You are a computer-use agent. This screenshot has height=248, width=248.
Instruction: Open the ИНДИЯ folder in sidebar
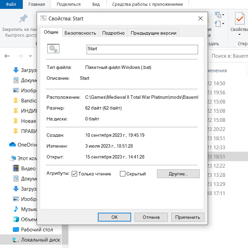click(x=25, y=111)
